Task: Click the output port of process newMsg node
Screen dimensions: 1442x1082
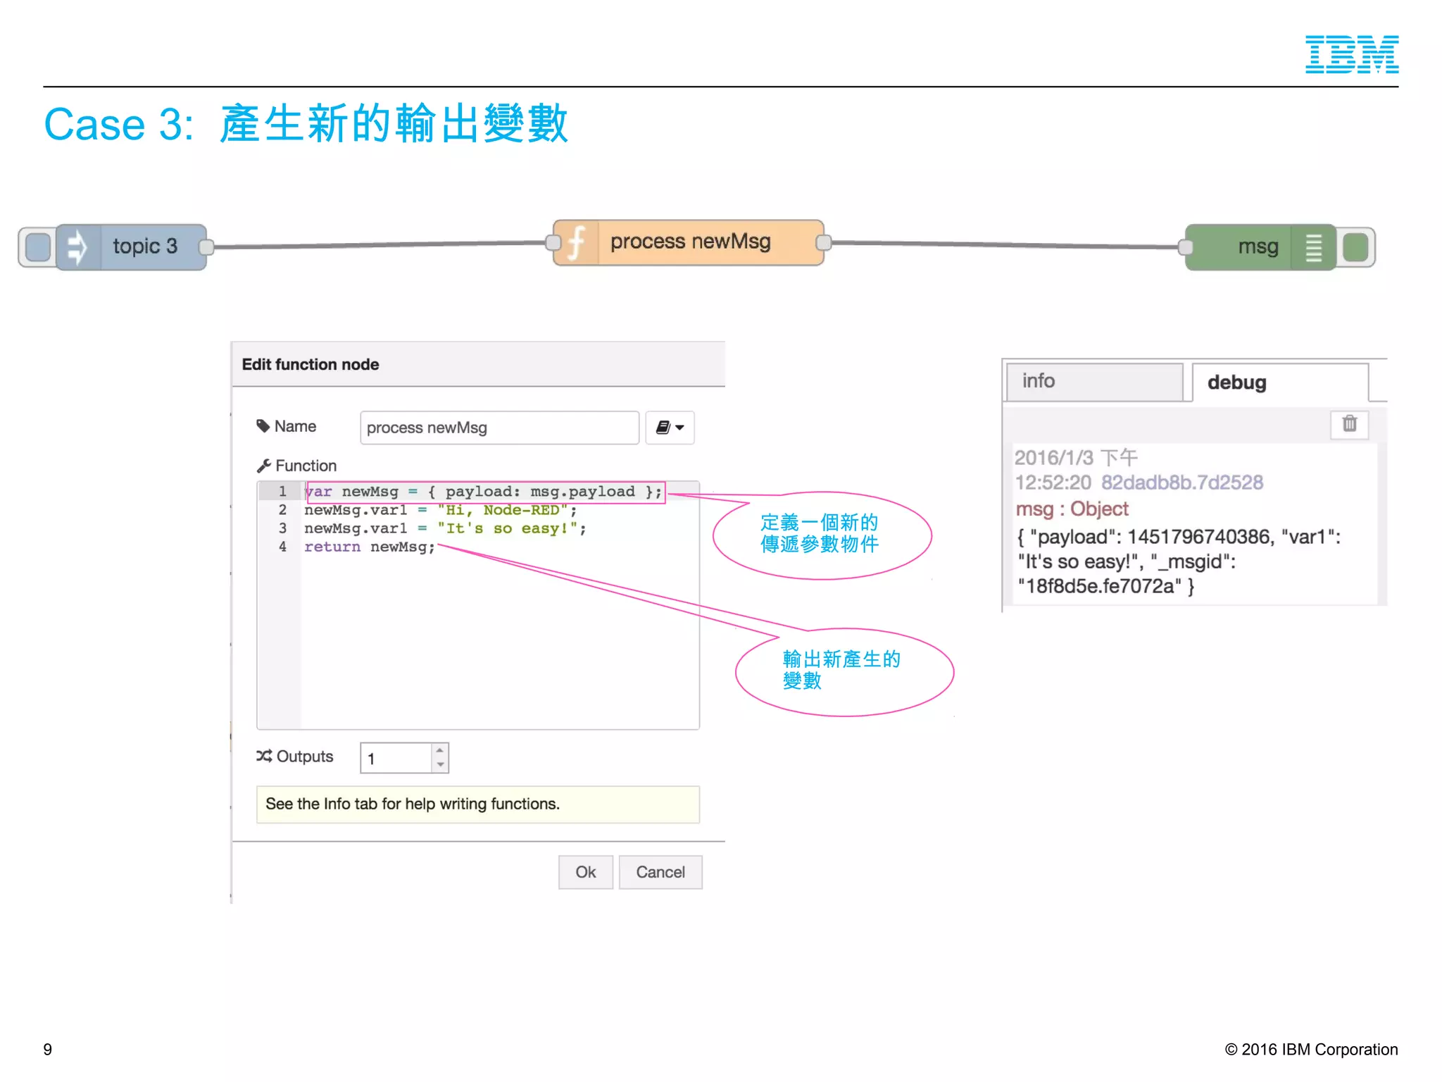Action: pos(823,243)
